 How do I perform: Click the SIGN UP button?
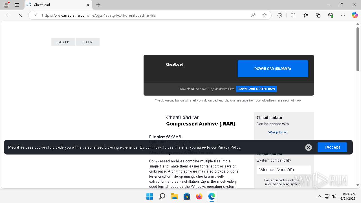63,42
